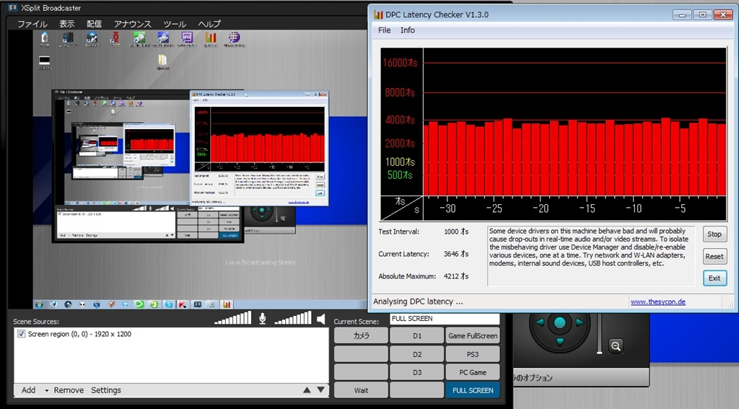Click the nested DPC window in the preview
The image size is (739, 409).
(x=260, y=148)
